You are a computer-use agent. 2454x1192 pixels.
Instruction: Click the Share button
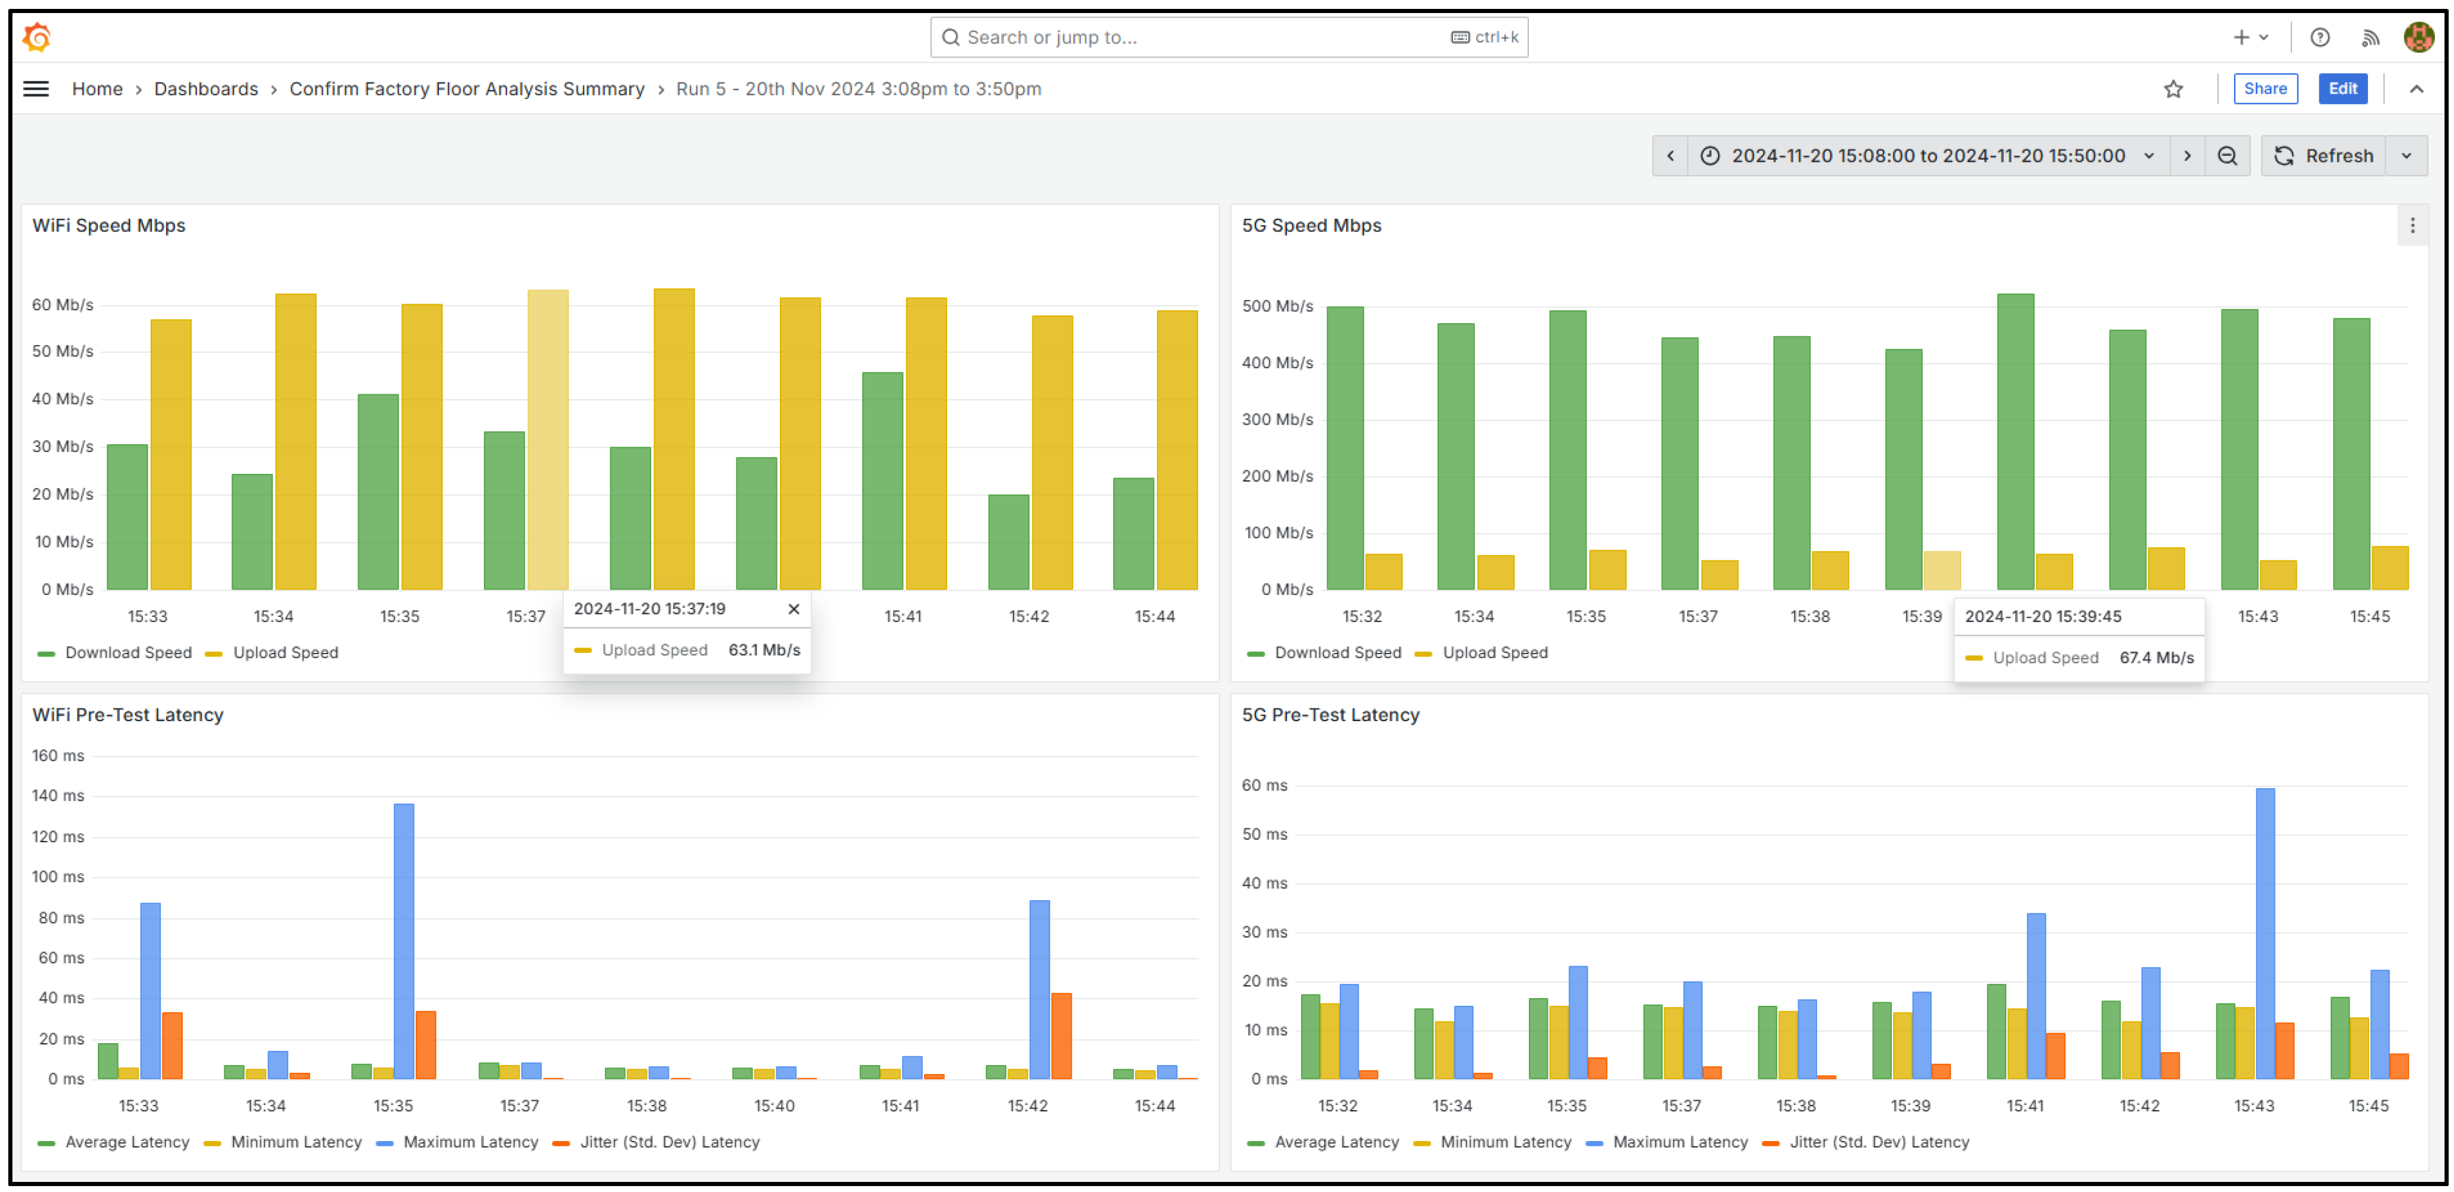(2264, 88)
